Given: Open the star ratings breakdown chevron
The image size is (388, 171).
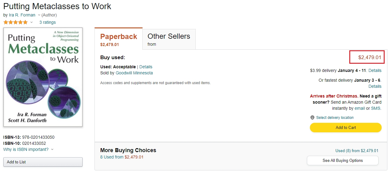Looking at the screenshot, I should (x=31, y=22).
